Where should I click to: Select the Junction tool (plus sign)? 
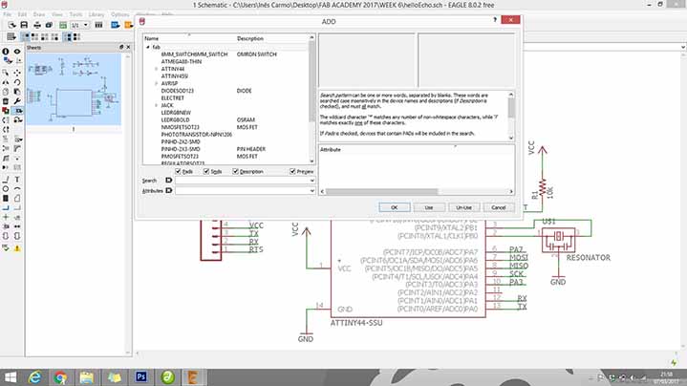point(6,217)
